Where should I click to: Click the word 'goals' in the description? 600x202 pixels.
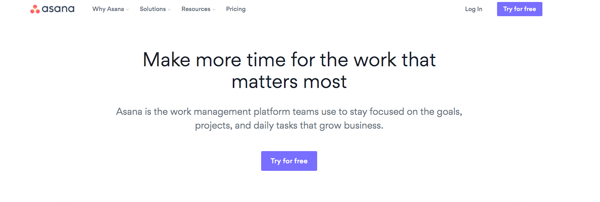click(448, 112)
